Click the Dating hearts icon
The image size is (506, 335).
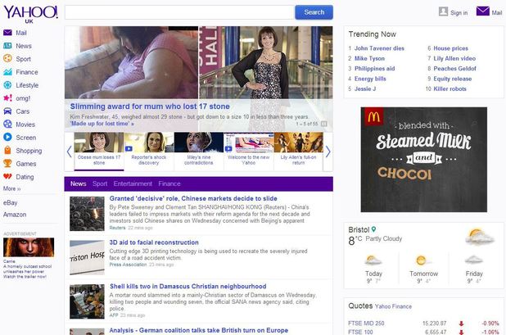pyautogui.click(x=7, y=177)
